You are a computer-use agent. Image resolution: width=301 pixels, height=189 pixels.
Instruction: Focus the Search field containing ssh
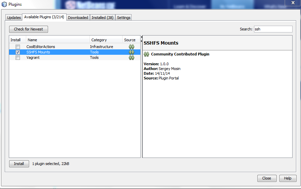[x=273, y=29]
